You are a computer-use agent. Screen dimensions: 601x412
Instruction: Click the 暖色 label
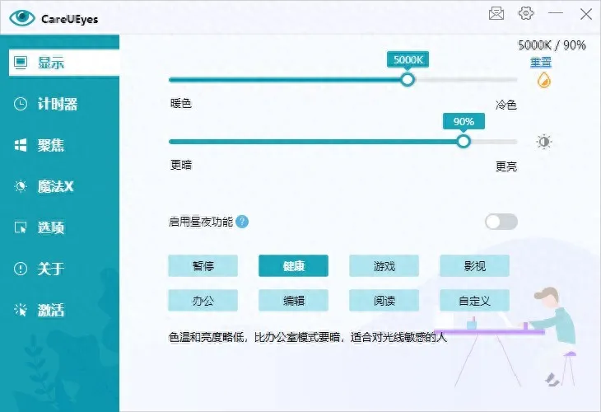click(181, 103)
